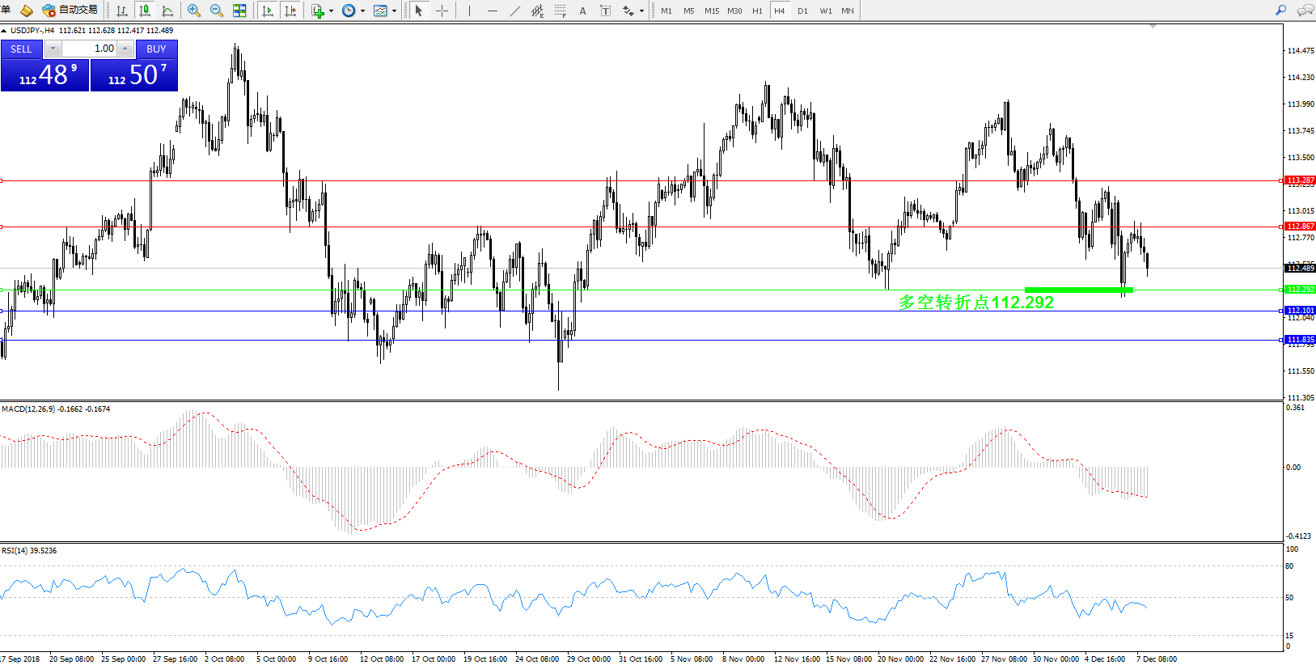The image size is (1316, 665).
Task: Select the Fibonacci retracement tool
Action: (560, 11)
